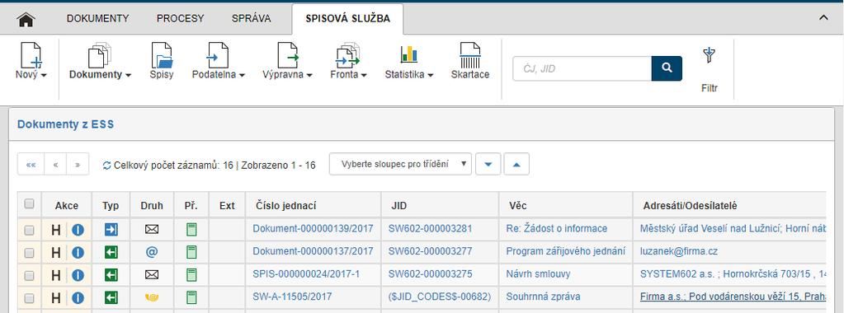This screenshot has width=844, height=313.
Task: Refresh the record count icon
Action: (x=106, y=165)
